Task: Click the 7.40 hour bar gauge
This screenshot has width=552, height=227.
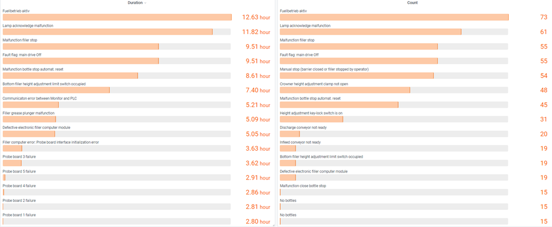Action: point(117,90)
